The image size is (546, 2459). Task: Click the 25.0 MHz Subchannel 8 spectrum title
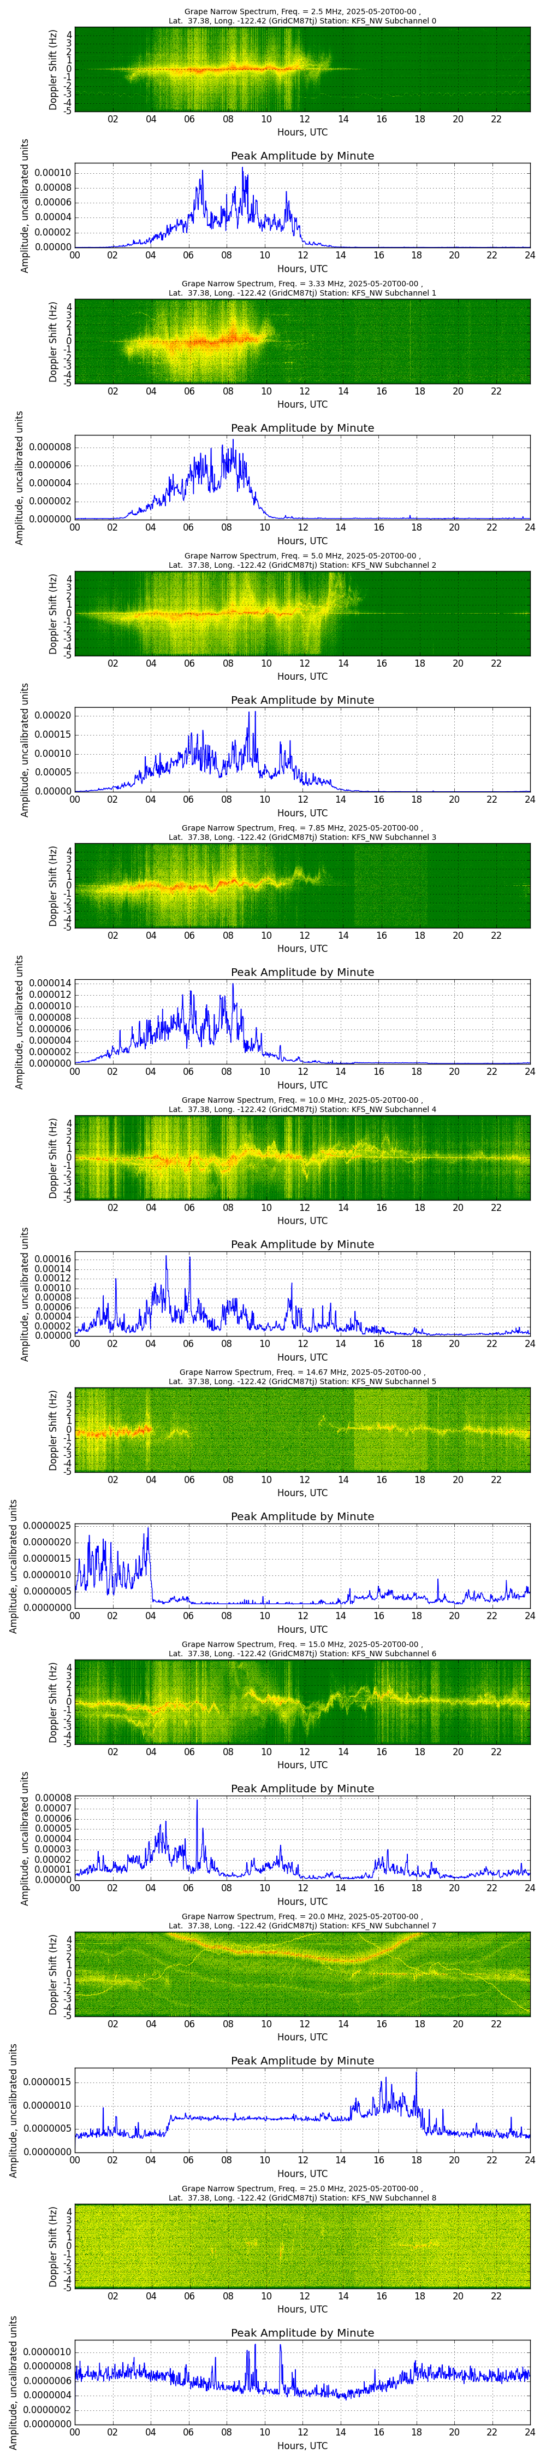pyautogui.click(x=301, y=2193)
